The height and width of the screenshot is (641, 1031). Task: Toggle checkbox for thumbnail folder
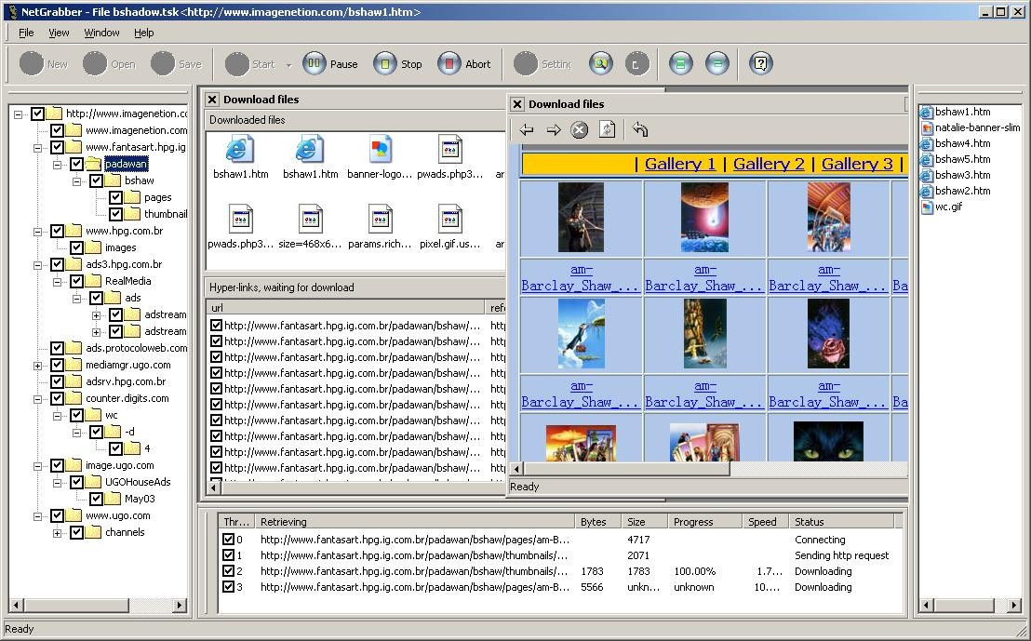click(x=115, y=214)
